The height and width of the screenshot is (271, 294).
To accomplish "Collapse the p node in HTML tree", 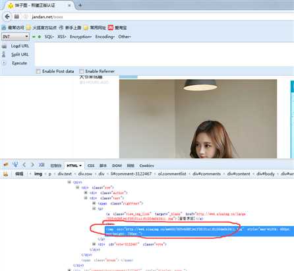I will click(94, 208).
